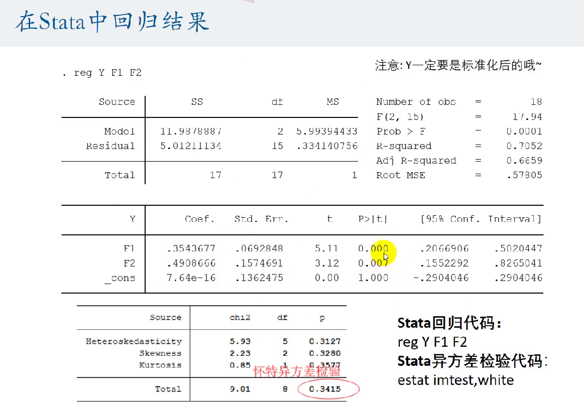Click the Adj R-squared value 0.6659
584x407 pixels.
click(524, 161)
